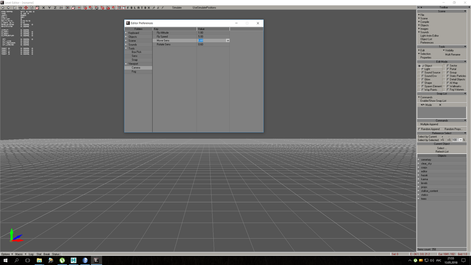471x265 pixels.
Task: Open Light Anim Editor
Action: (429, 36)
